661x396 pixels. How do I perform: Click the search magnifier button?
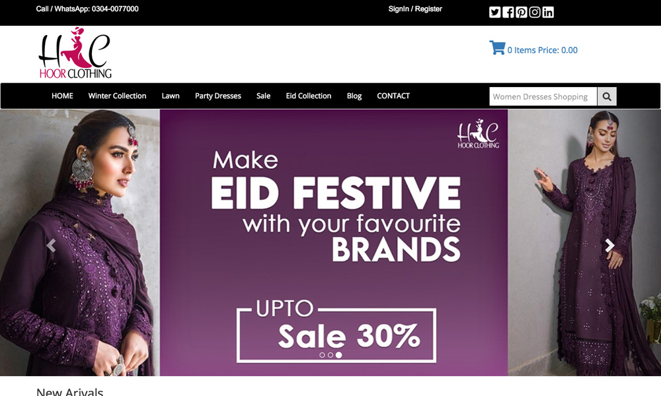click(607, 96)
